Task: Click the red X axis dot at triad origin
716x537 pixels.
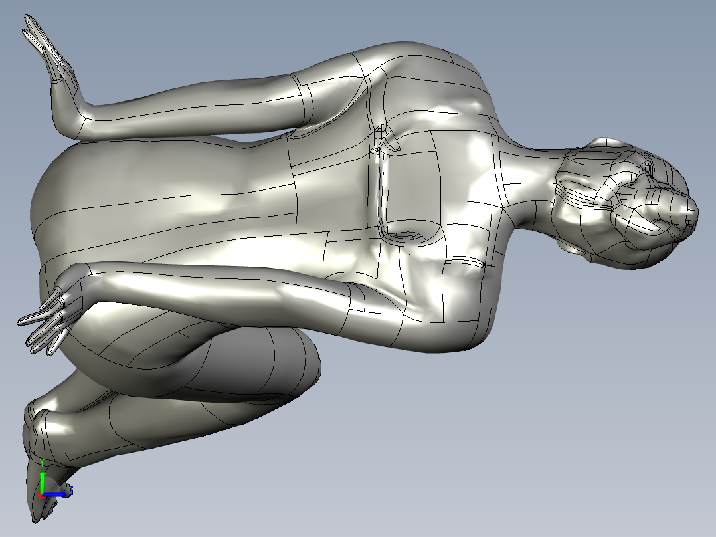Action: click(x=41, y=495)
